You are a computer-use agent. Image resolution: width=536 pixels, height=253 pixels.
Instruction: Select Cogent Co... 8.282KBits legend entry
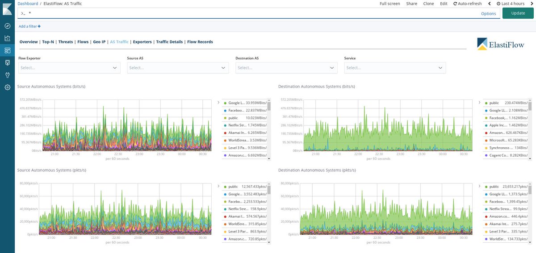pos(505,155)
